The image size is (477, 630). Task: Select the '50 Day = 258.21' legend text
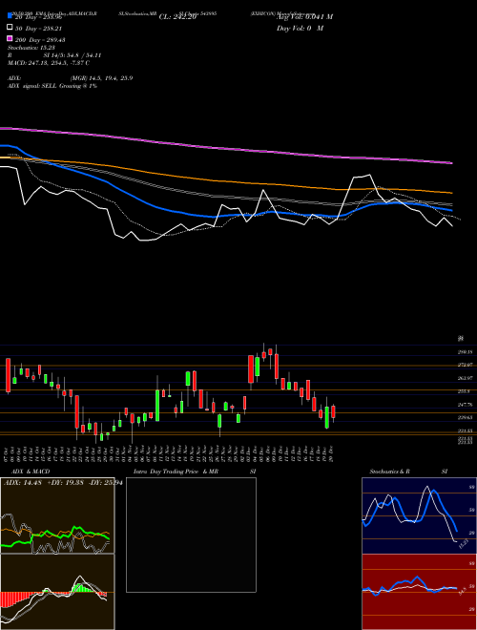[38, 28]
